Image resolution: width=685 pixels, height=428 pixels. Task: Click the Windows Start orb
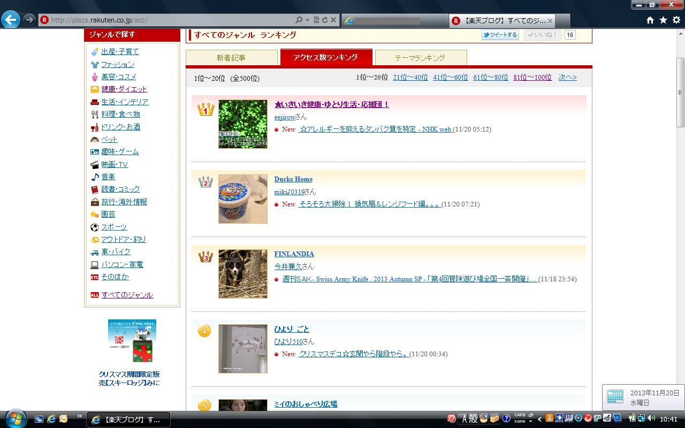click(x=14, y=418)
